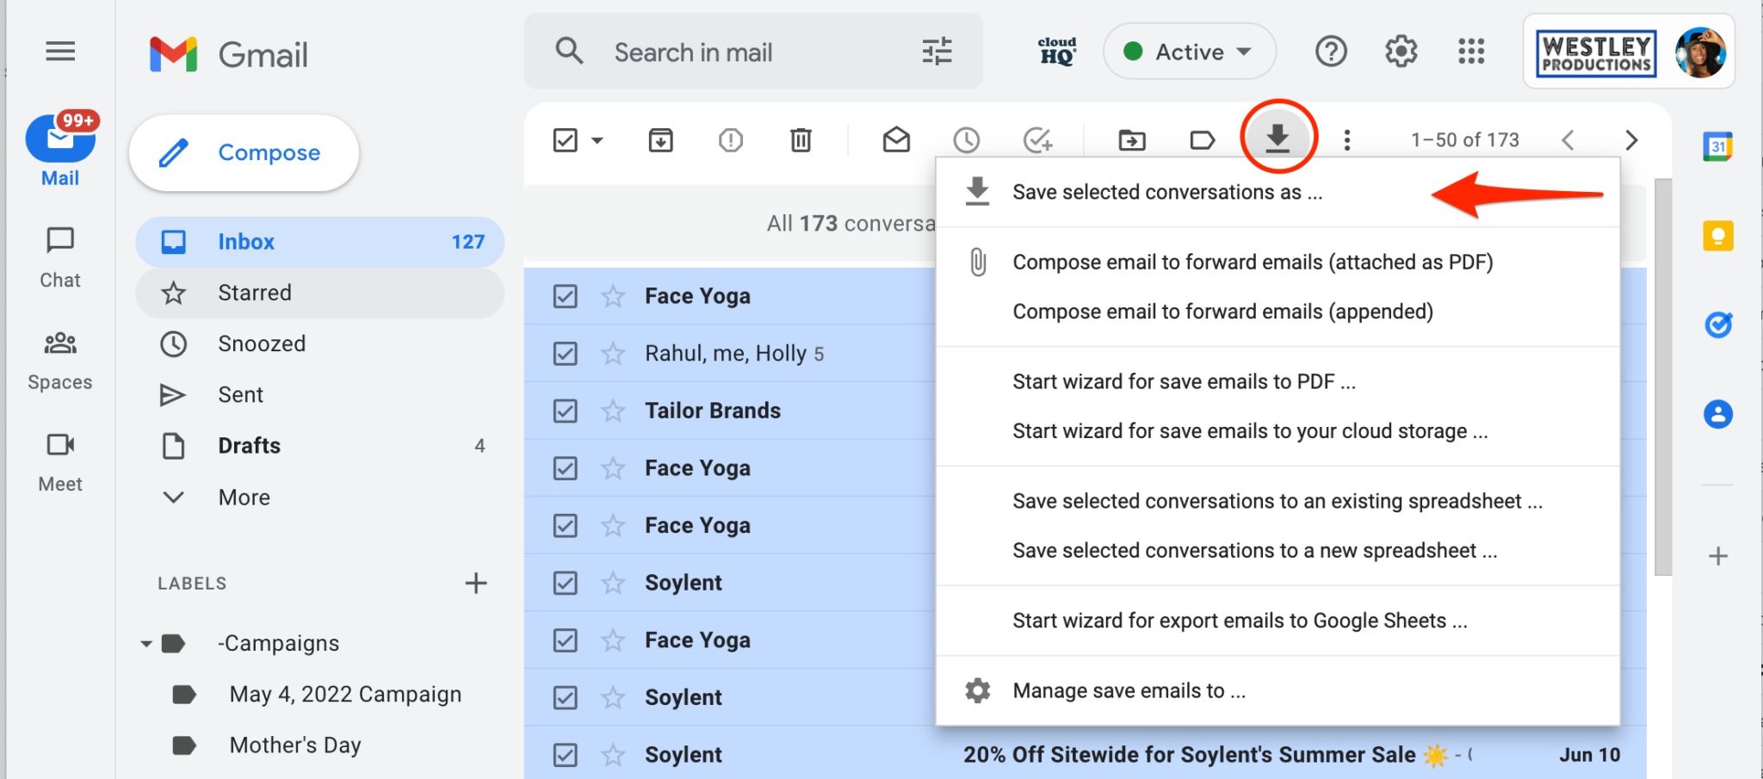Star the first Face Yoga conversation
Screen dimensions: 1763x779
(612, 295)
